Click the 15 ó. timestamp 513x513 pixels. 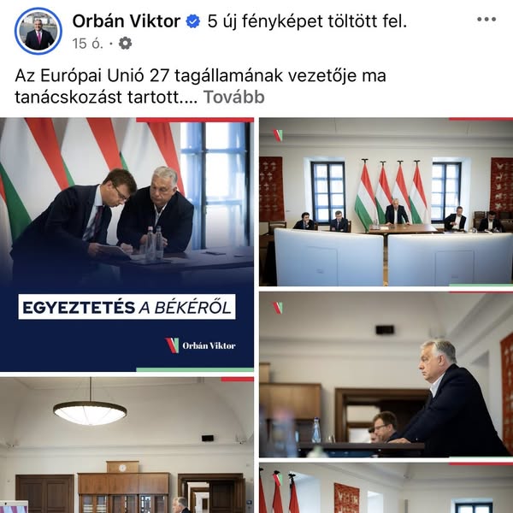(x=88, y=44)
